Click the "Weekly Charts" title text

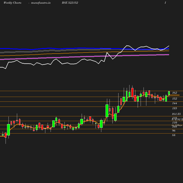[x=12, y=3]
